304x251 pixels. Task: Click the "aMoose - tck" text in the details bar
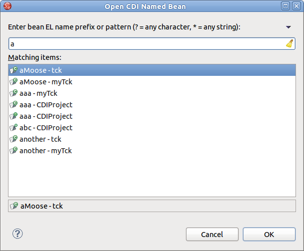pyautogui.click(x=41, y=206)
